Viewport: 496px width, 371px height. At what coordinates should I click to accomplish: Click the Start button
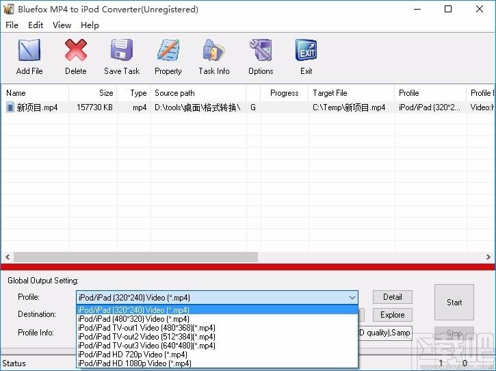pyautogui.click(x=454, y=303)
